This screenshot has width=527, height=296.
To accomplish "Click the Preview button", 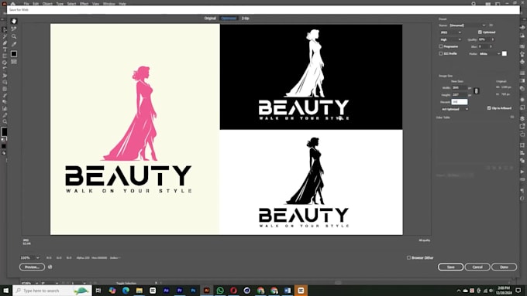I will (33, 267).
